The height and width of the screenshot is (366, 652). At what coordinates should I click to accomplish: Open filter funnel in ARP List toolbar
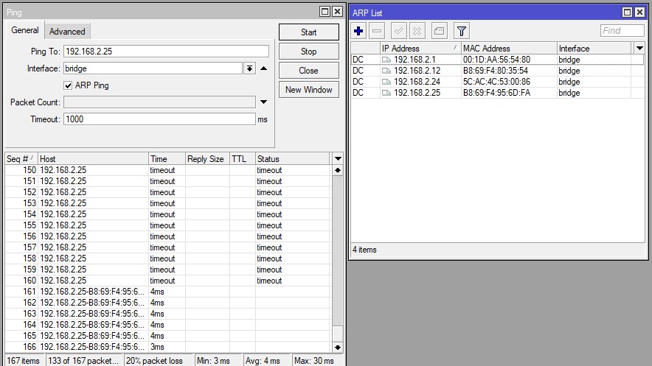click(462, 31)
